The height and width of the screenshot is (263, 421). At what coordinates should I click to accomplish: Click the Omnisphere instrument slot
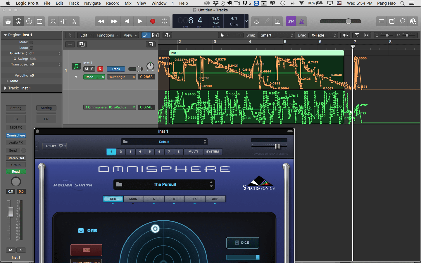click(x=16, y=136)
